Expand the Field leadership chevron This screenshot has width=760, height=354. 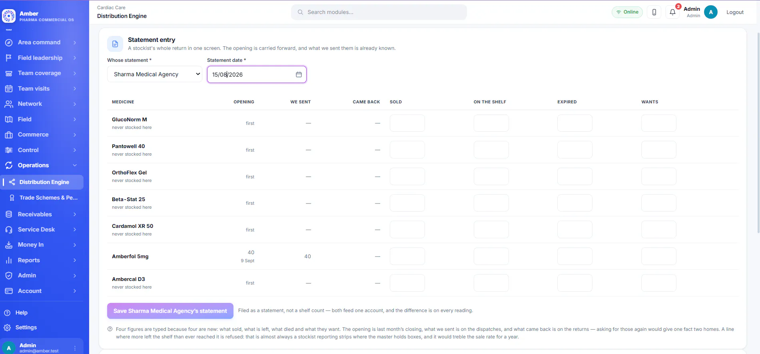point(75,58)
